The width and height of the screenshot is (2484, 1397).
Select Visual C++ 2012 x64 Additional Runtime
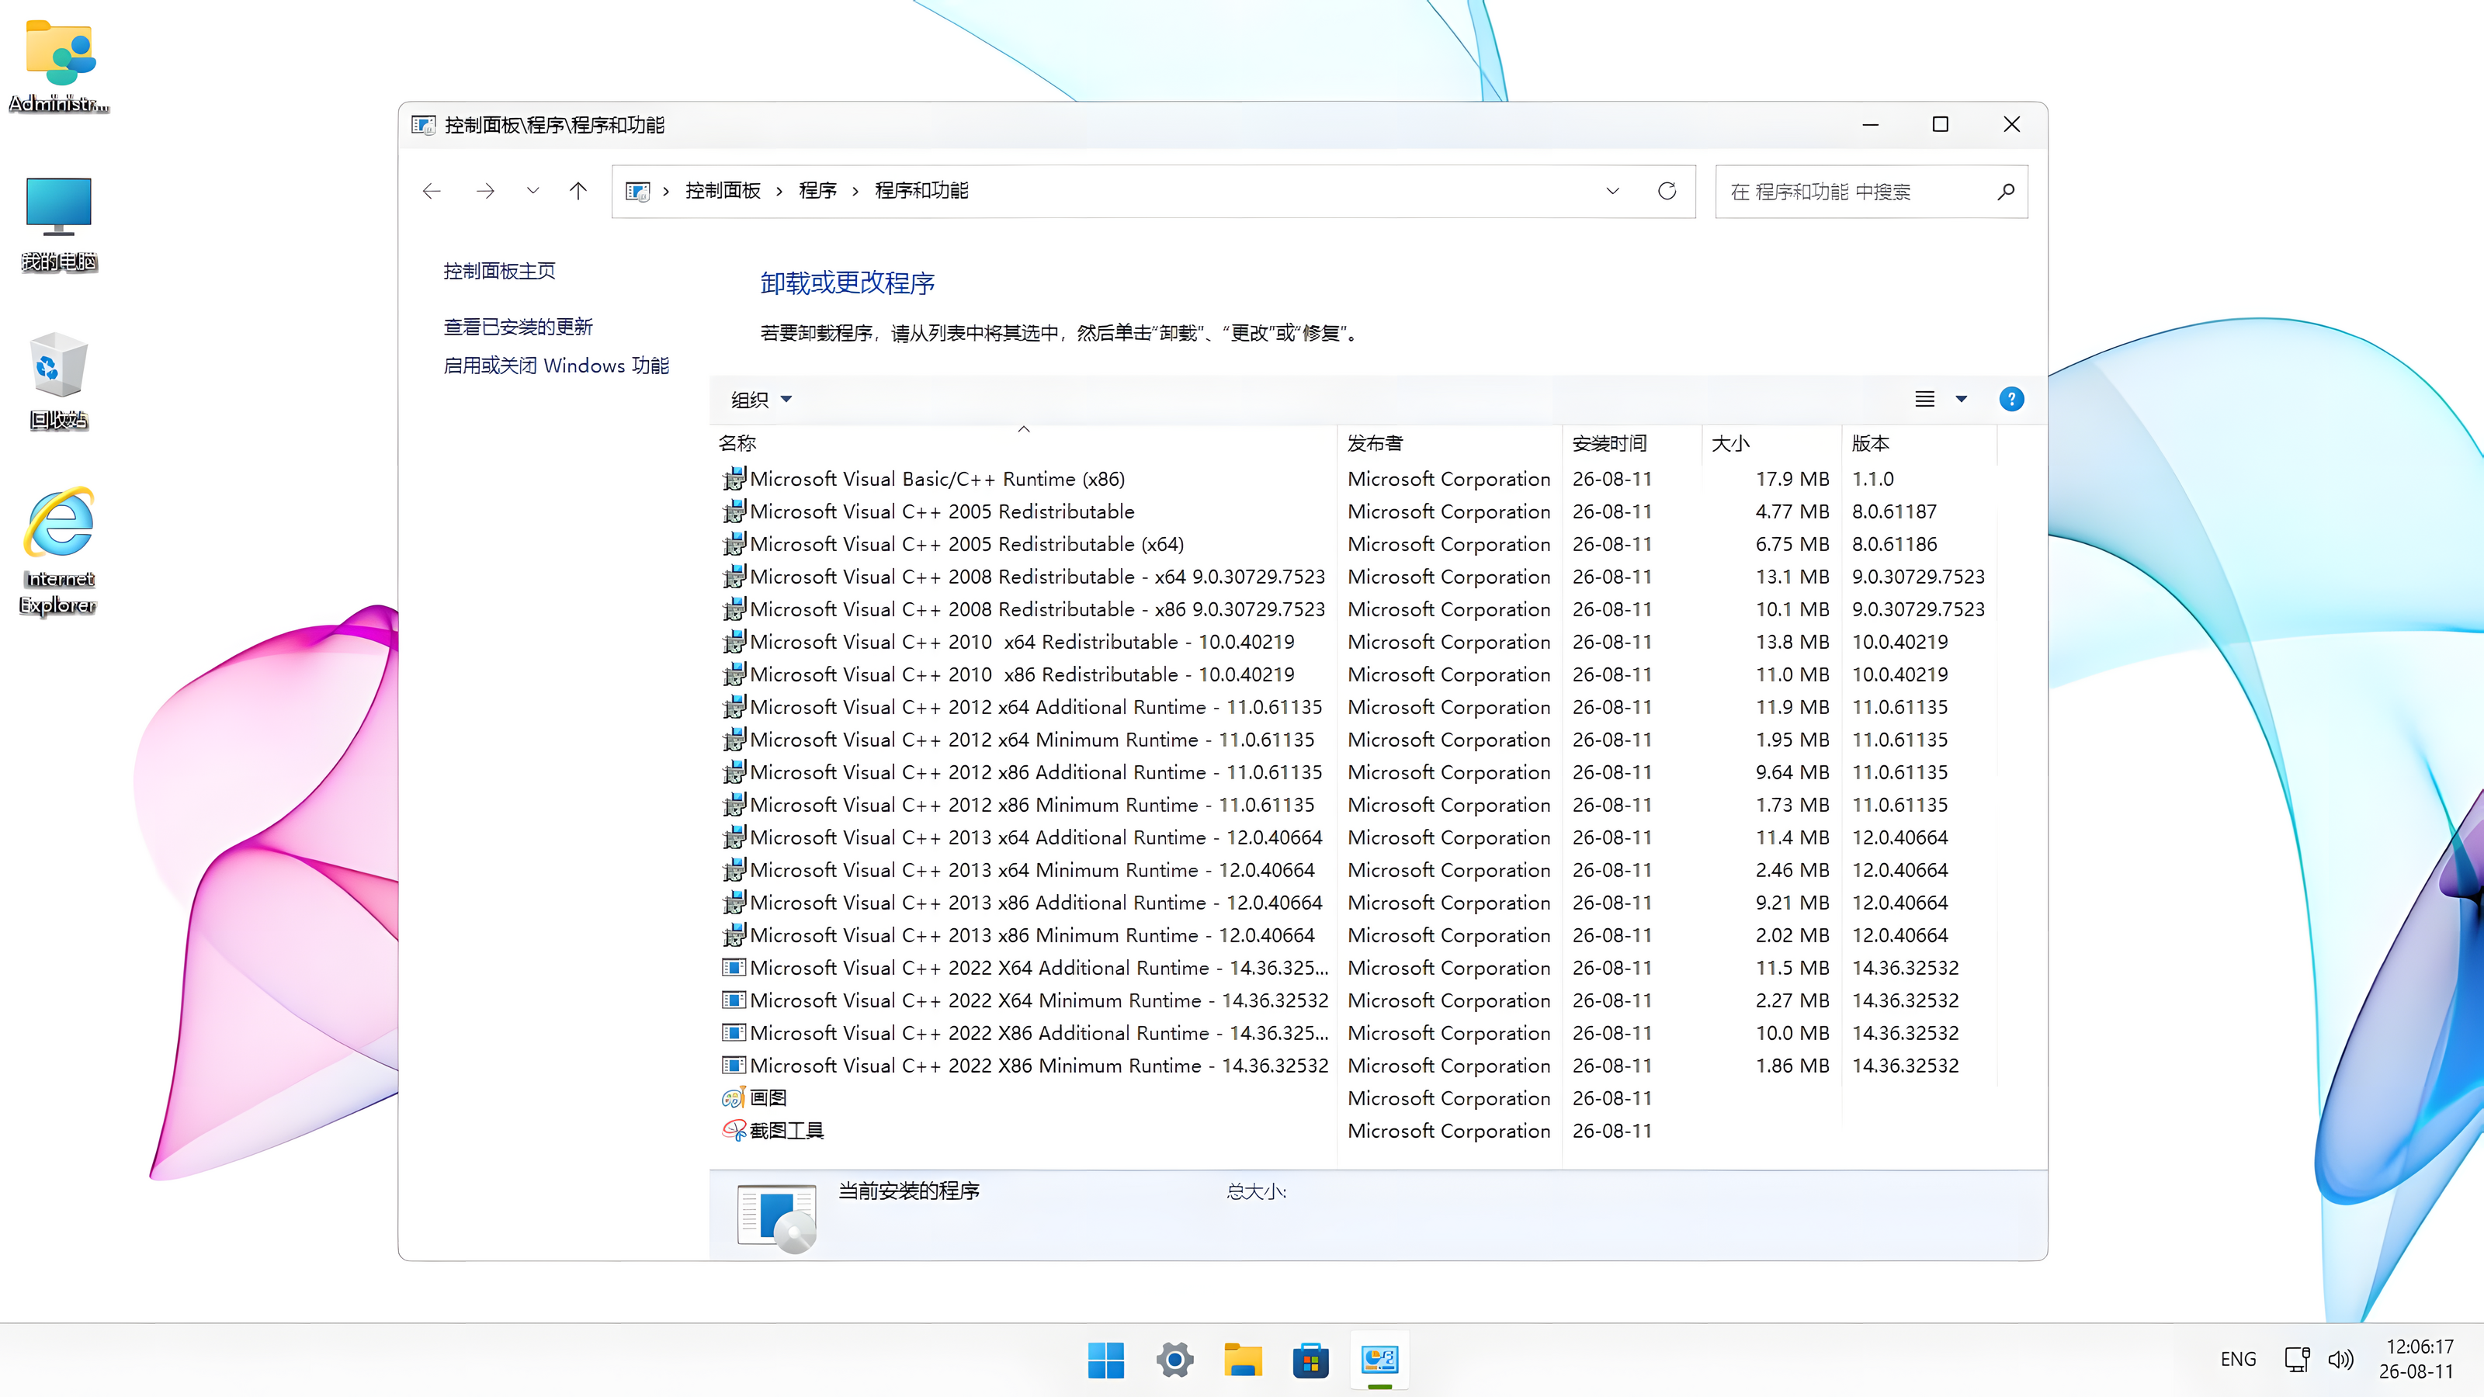tap(1354, 708)
